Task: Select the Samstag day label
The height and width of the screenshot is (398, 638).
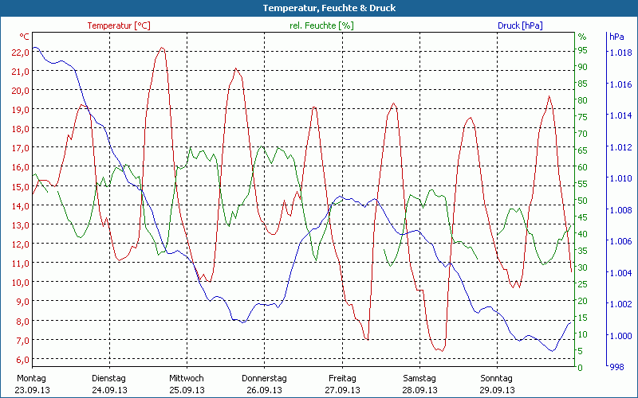Action: point(419,378)
